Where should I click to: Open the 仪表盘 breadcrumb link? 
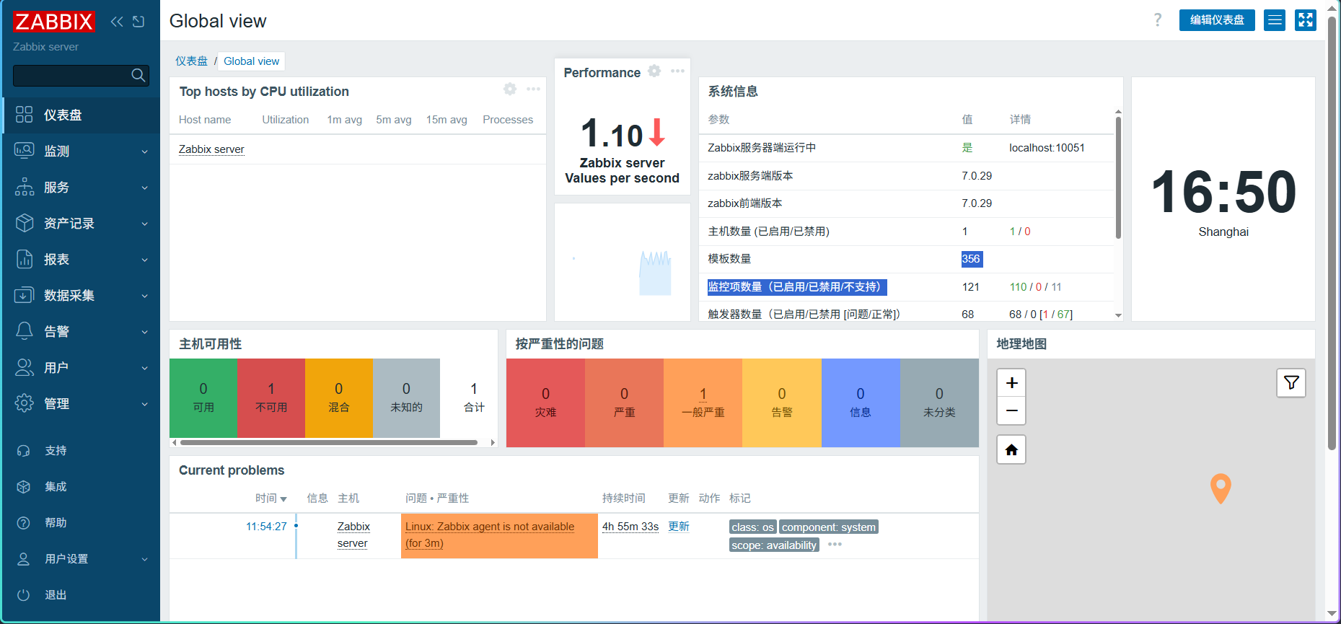click(191, 61)
